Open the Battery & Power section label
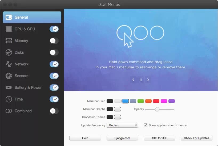This screenshot has height=146, width=218. [x=28, y=87]
